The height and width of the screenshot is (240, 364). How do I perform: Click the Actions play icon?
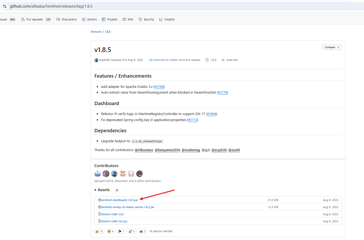pyautogui.click(x=84, y=19)
